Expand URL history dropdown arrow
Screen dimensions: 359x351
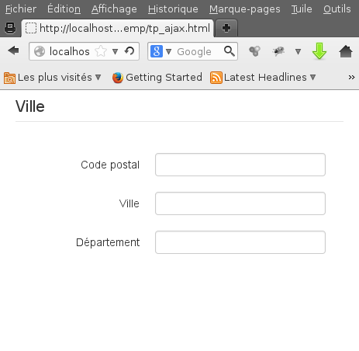[x=116, y=51]
